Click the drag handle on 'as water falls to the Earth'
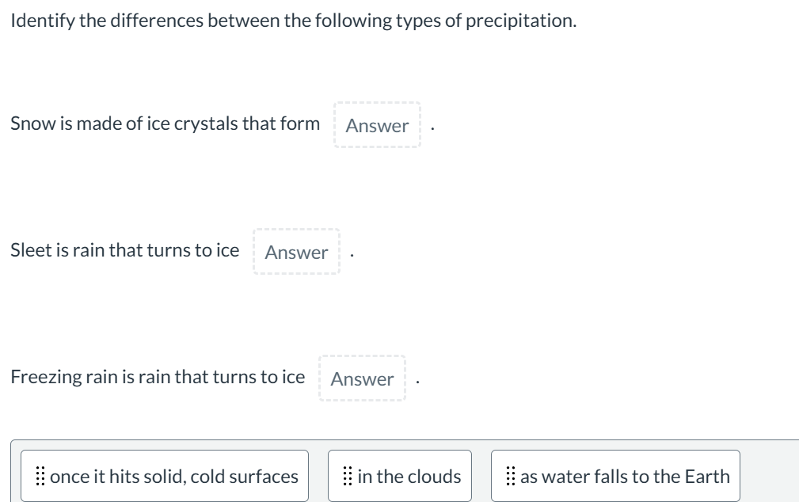The height and width of the screenshot is (502, 799). pos(510,475)
